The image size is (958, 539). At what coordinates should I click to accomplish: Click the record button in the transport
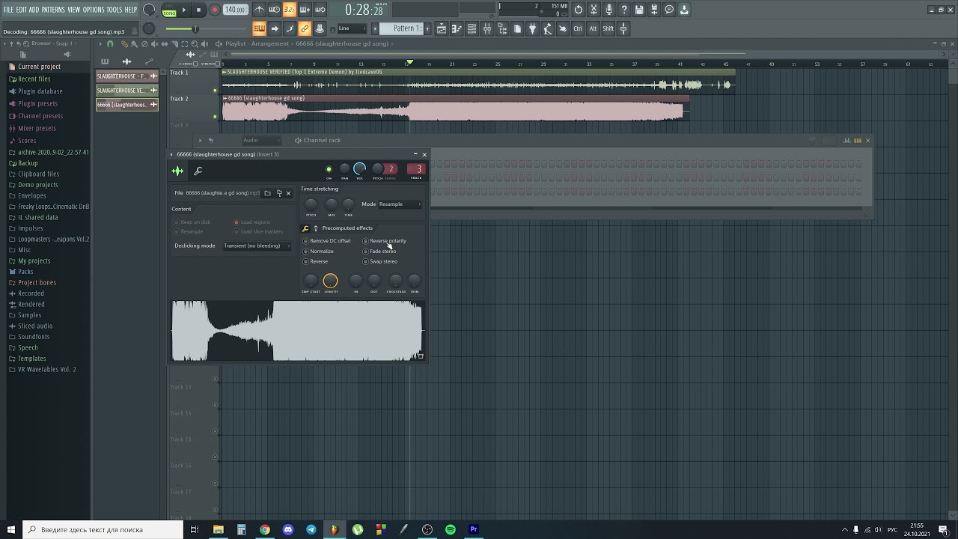[x=214, y=10]
